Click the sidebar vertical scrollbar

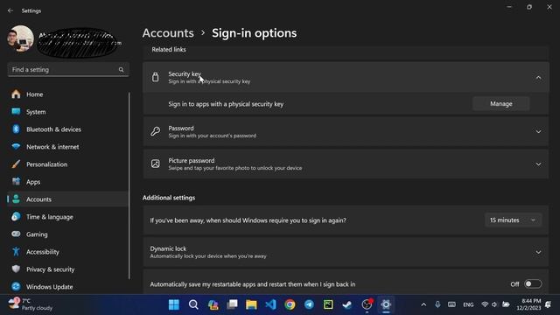coord(129,185)
